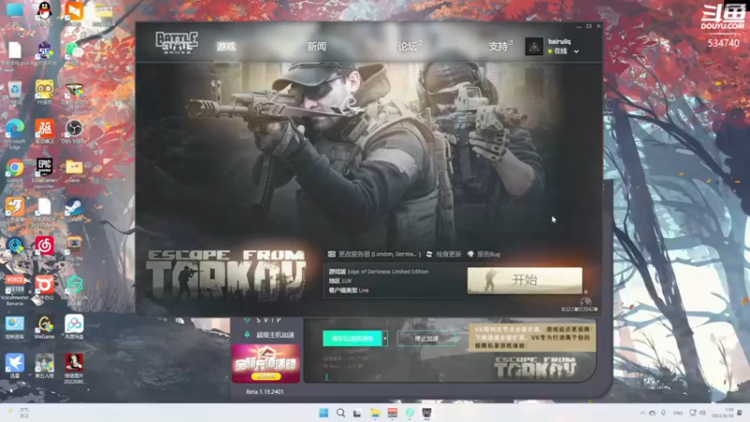
Task: Click 报告Bug report link
Action: pyautogui.click(x=484, y=254)
